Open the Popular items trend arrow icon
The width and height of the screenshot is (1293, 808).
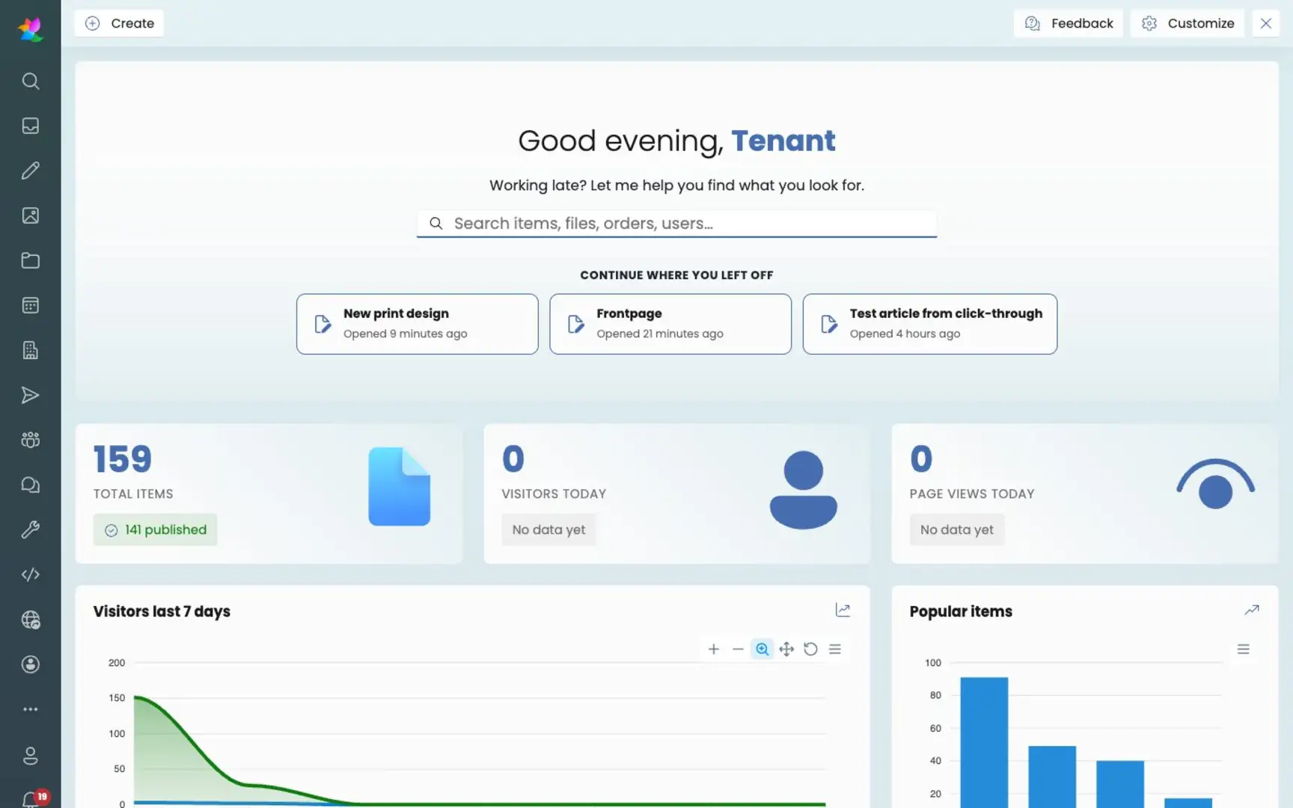(x=1251, y=610)
